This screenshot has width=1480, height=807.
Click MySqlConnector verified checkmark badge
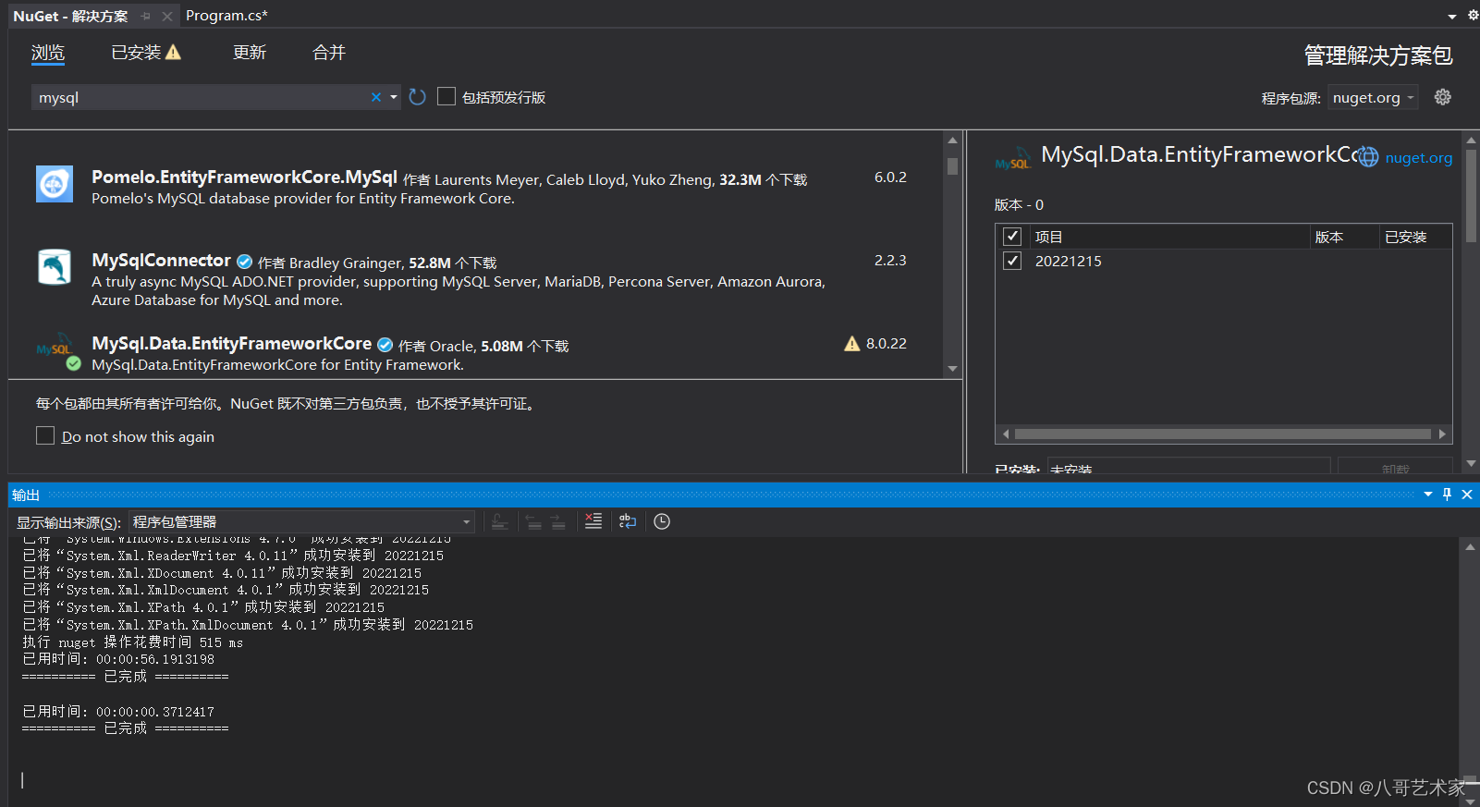[x=245, y=262]
